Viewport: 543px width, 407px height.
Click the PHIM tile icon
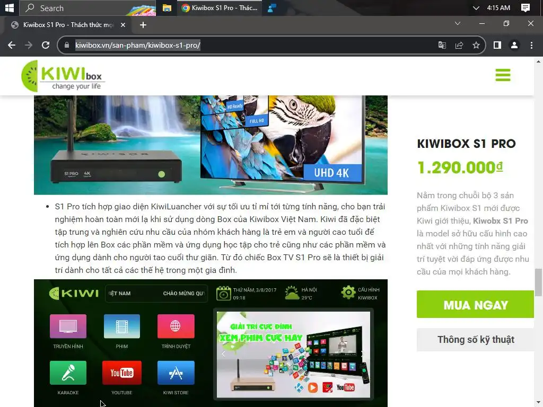coord(122,326)
